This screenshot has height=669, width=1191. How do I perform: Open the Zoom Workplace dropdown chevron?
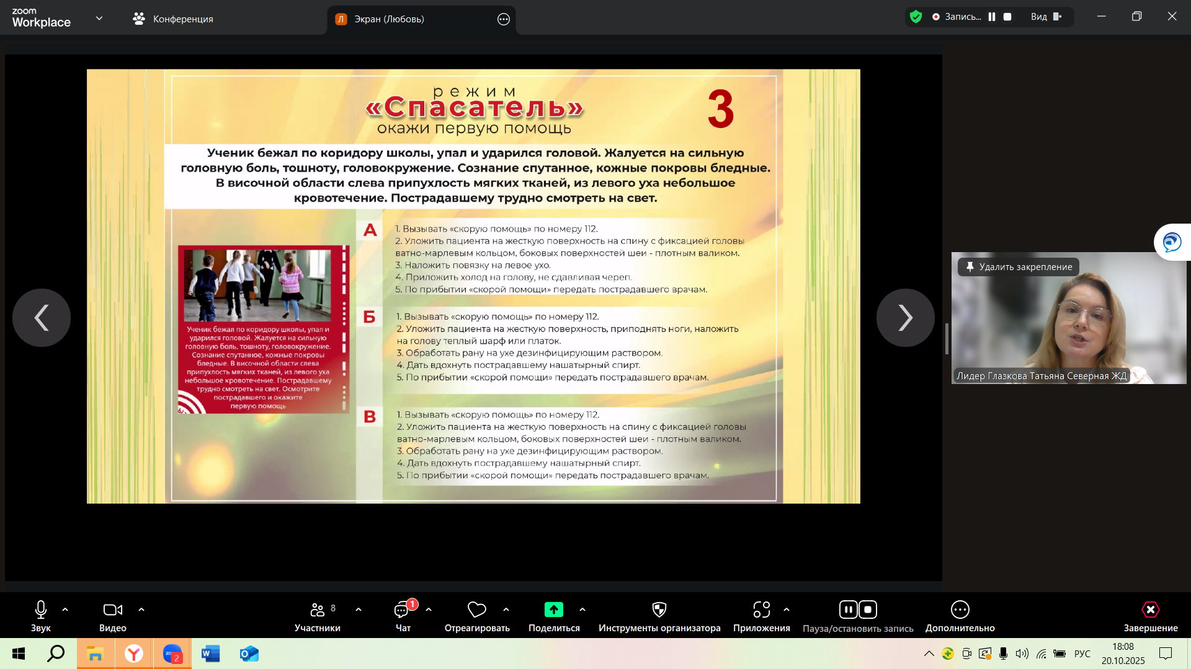(99, 19)
